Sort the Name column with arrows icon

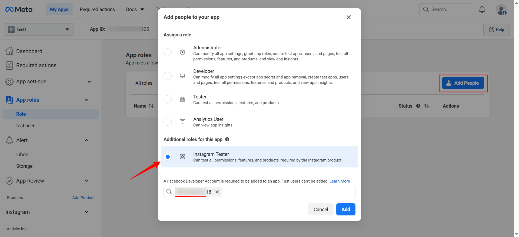click(151, 106)
